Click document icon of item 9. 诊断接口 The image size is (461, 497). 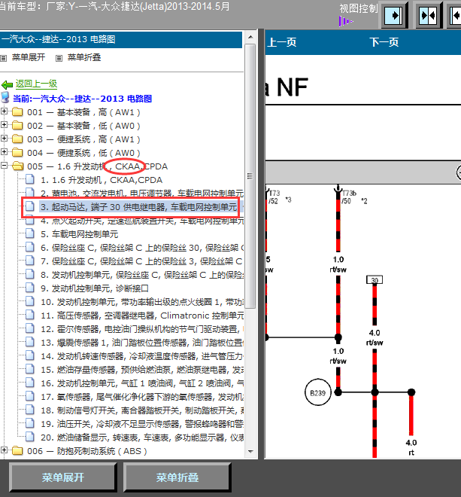tap(30, 288)
